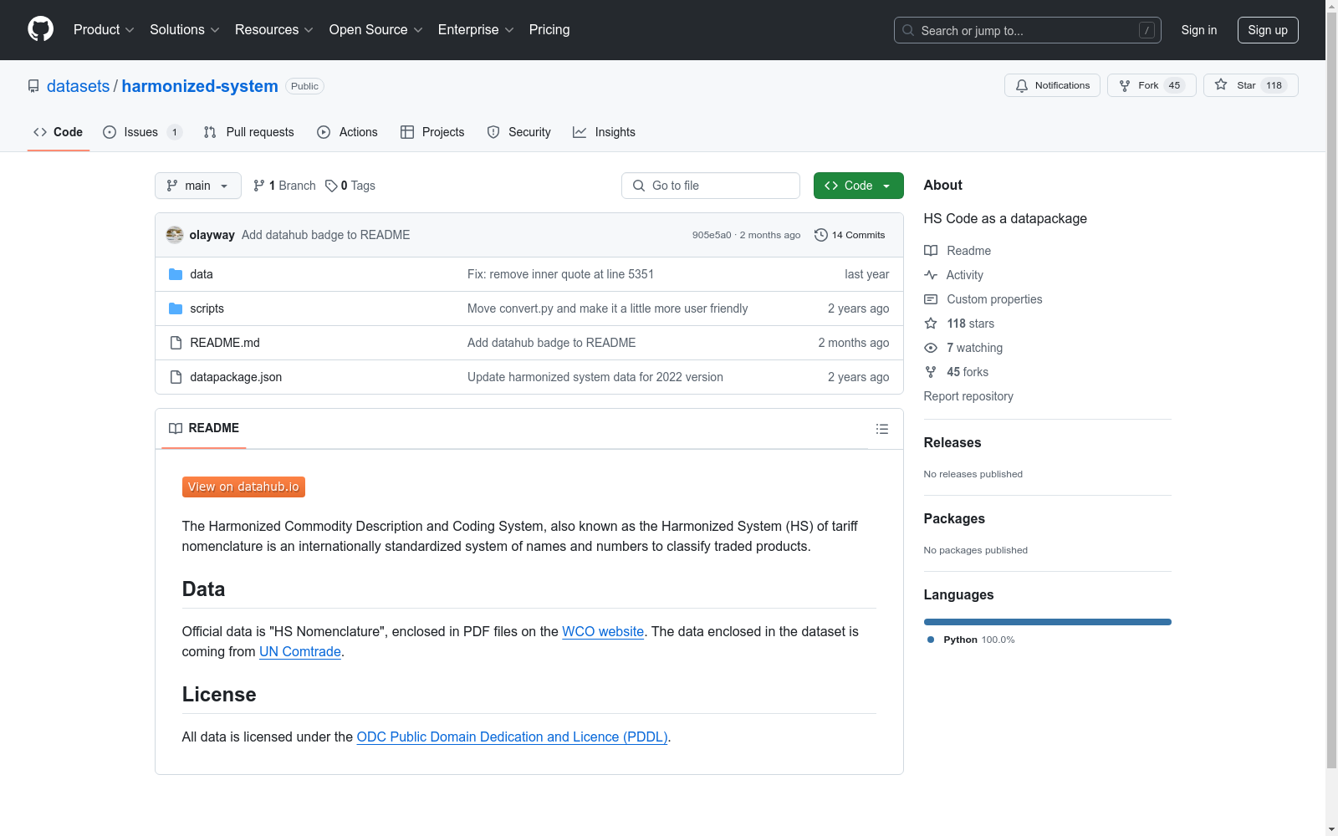Click olayway's avatar image
The height and width of the screenshot is (836, 1338).
pyautogui.click(x=175, y=235)
